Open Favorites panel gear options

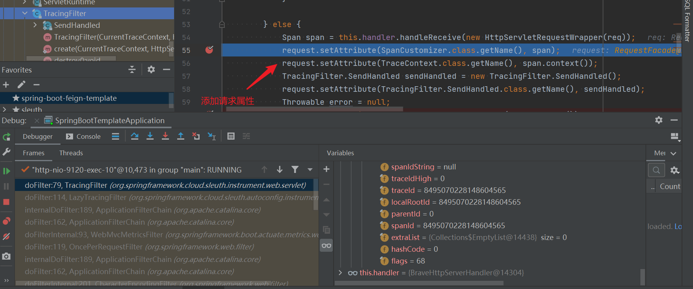pos(151,69)
